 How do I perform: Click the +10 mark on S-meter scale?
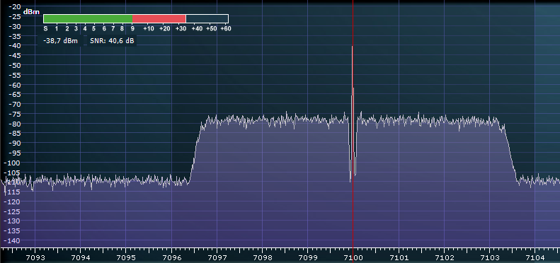[x=149, y=29]
